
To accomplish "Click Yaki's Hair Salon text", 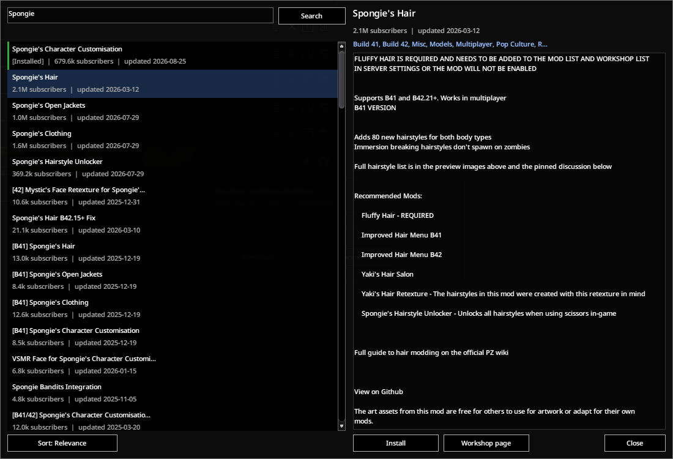I will click(387, 274).
